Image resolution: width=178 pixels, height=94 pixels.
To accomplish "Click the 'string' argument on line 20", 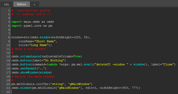I will [57, 84].
